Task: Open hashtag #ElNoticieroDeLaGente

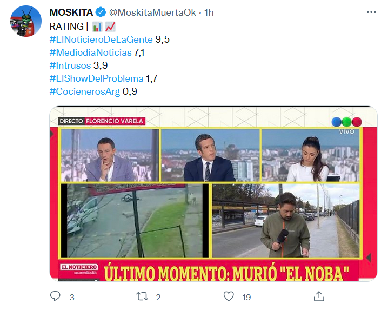Action: pos(101,39)
